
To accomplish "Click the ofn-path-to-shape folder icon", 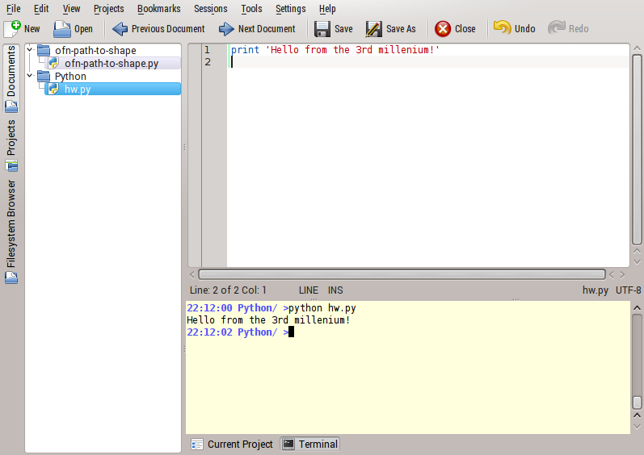I will [44, 50].
